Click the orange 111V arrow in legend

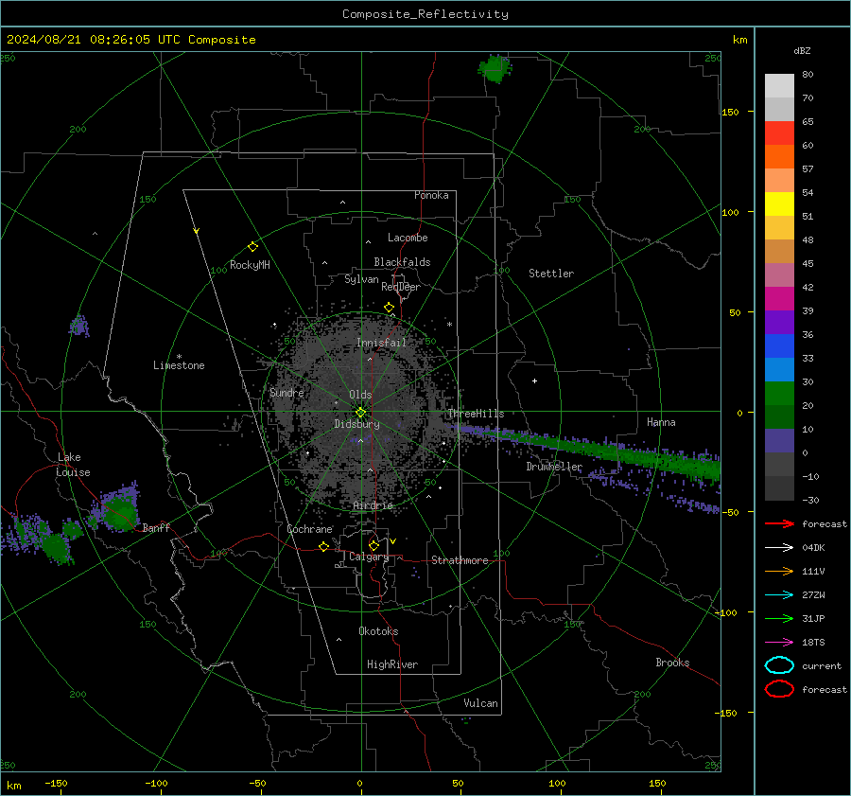coord(779,571)
